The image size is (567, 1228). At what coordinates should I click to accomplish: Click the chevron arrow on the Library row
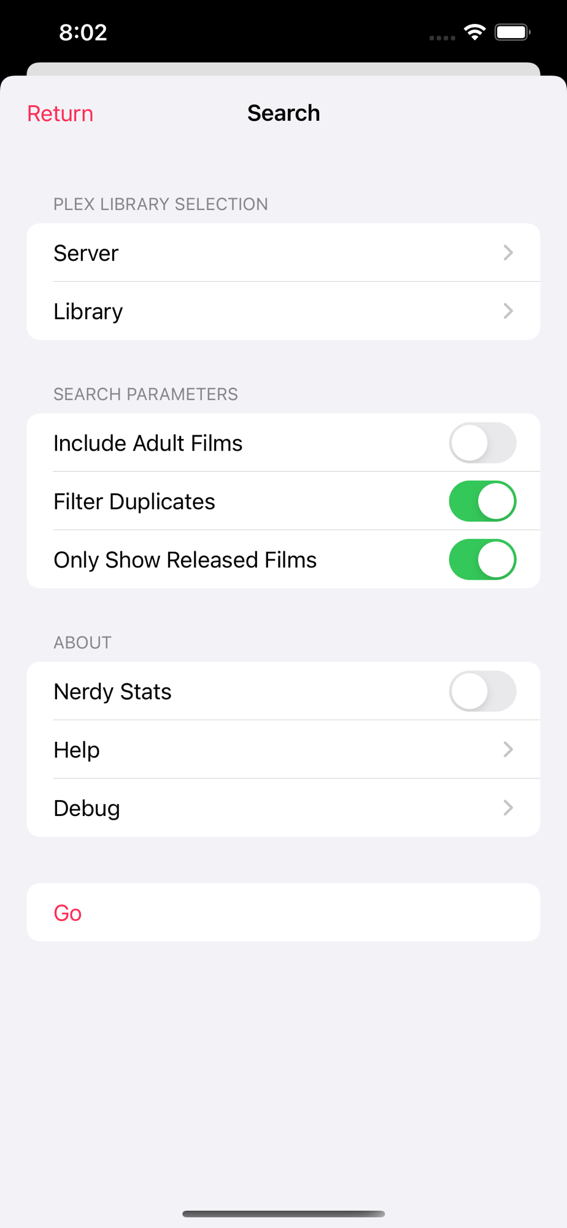(x=508, y=311)
